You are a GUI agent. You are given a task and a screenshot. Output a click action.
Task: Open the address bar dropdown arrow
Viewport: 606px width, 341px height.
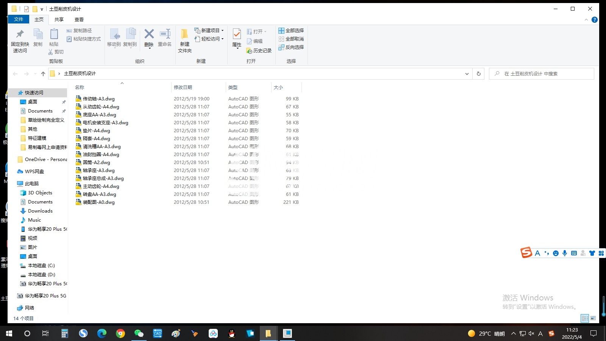(x=467, y=74)
